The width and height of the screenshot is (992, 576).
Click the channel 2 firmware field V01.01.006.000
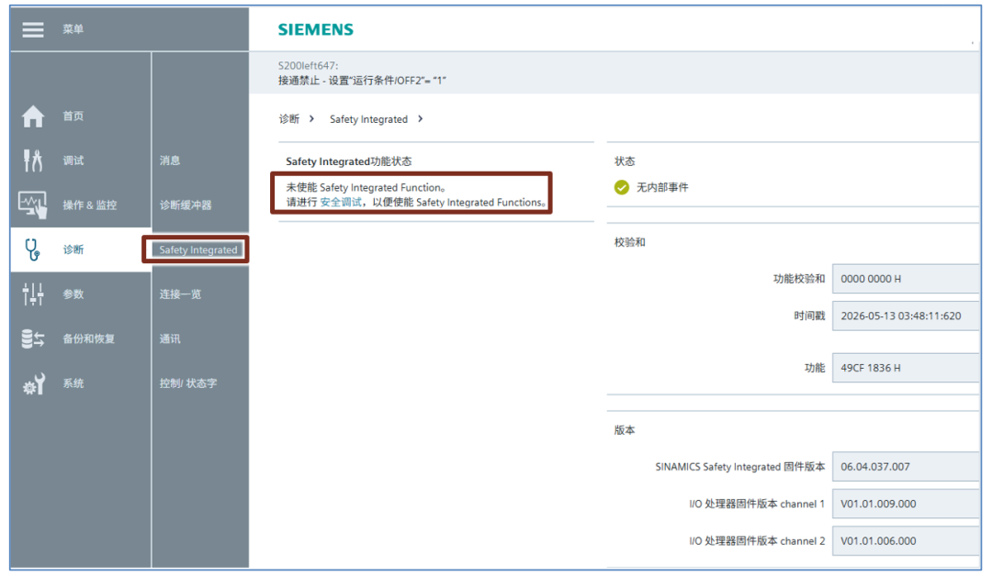click(906, 540)
